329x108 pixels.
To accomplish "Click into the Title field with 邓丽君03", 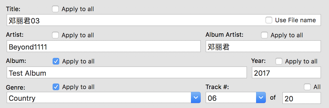I will (164, 20).
